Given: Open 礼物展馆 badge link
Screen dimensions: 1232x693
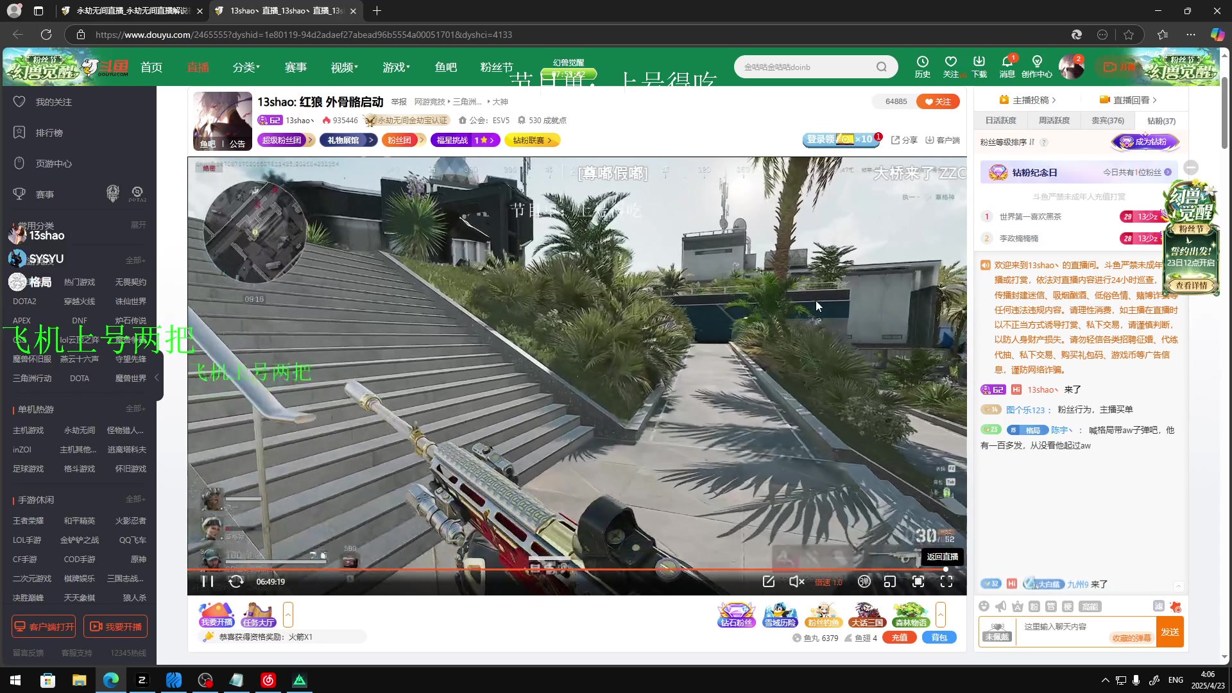Looking at the screenshot, I should [x=348, y=140].
